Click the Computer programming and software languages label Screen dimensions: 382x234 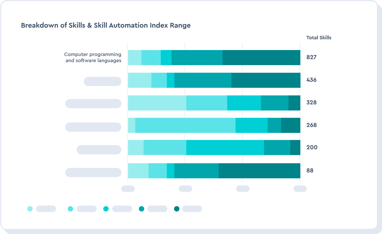(x=93, y=57)
